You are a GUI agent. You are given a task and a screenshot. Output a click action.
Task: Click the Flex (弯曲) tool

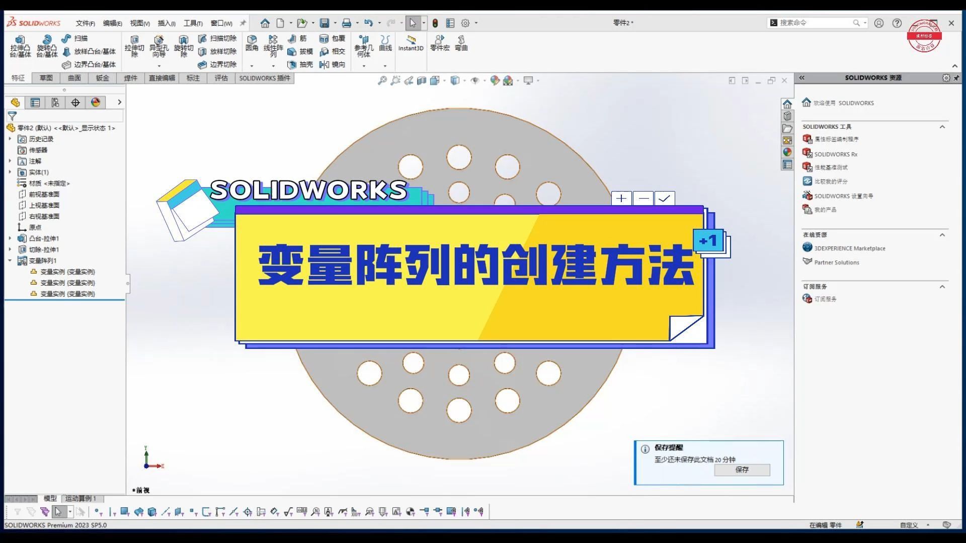(461, 43)
